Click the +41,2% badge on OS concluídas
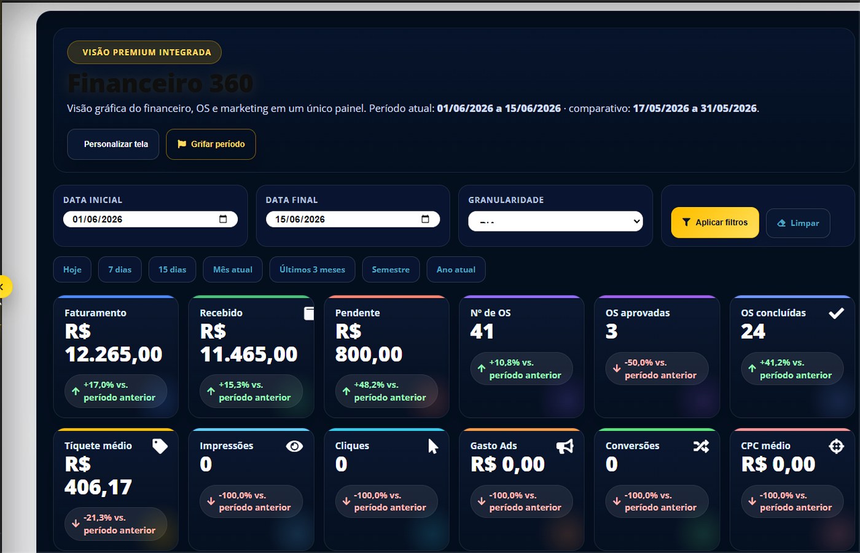The image size is (860, 553). (x=792, y=369)
